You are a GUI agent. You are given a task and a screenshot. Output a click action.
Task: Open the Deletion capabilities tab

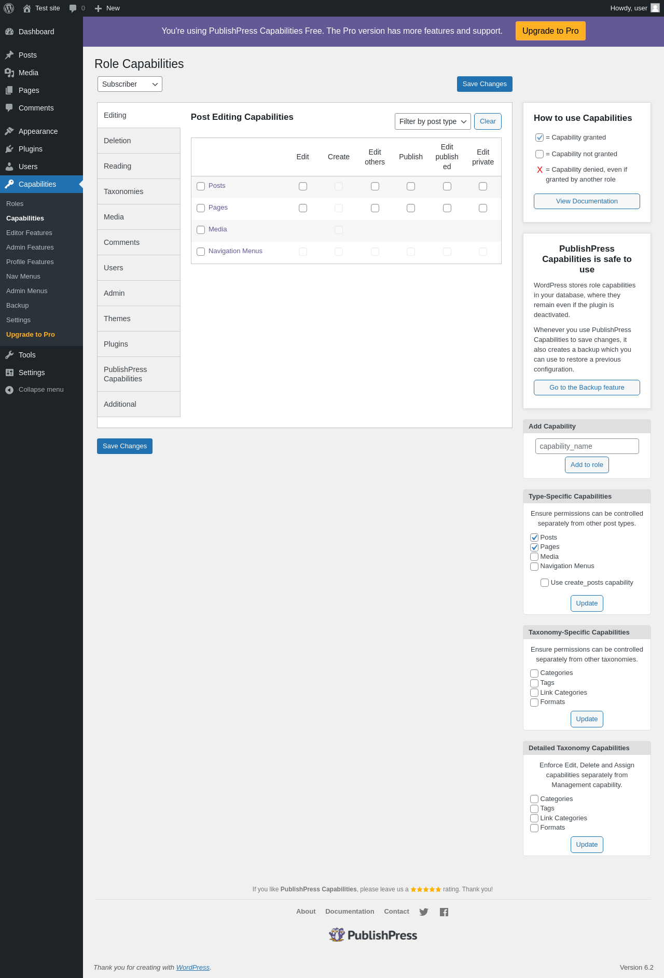coord(139,141)
